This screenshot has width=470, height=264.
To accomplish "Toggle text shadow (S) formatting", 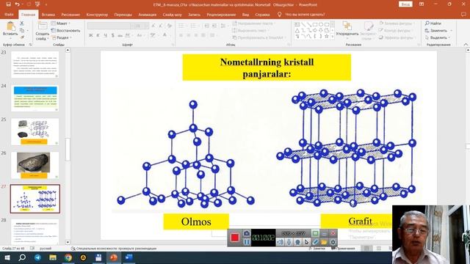I will [x=112, y=35].
